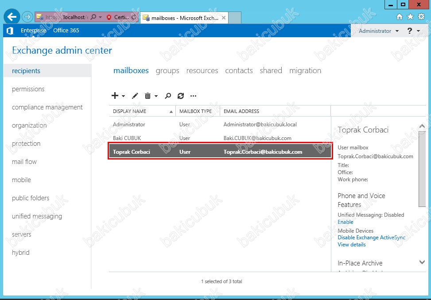Open compliance management in left navigation

pyautogui.click(x=47, y=107)
